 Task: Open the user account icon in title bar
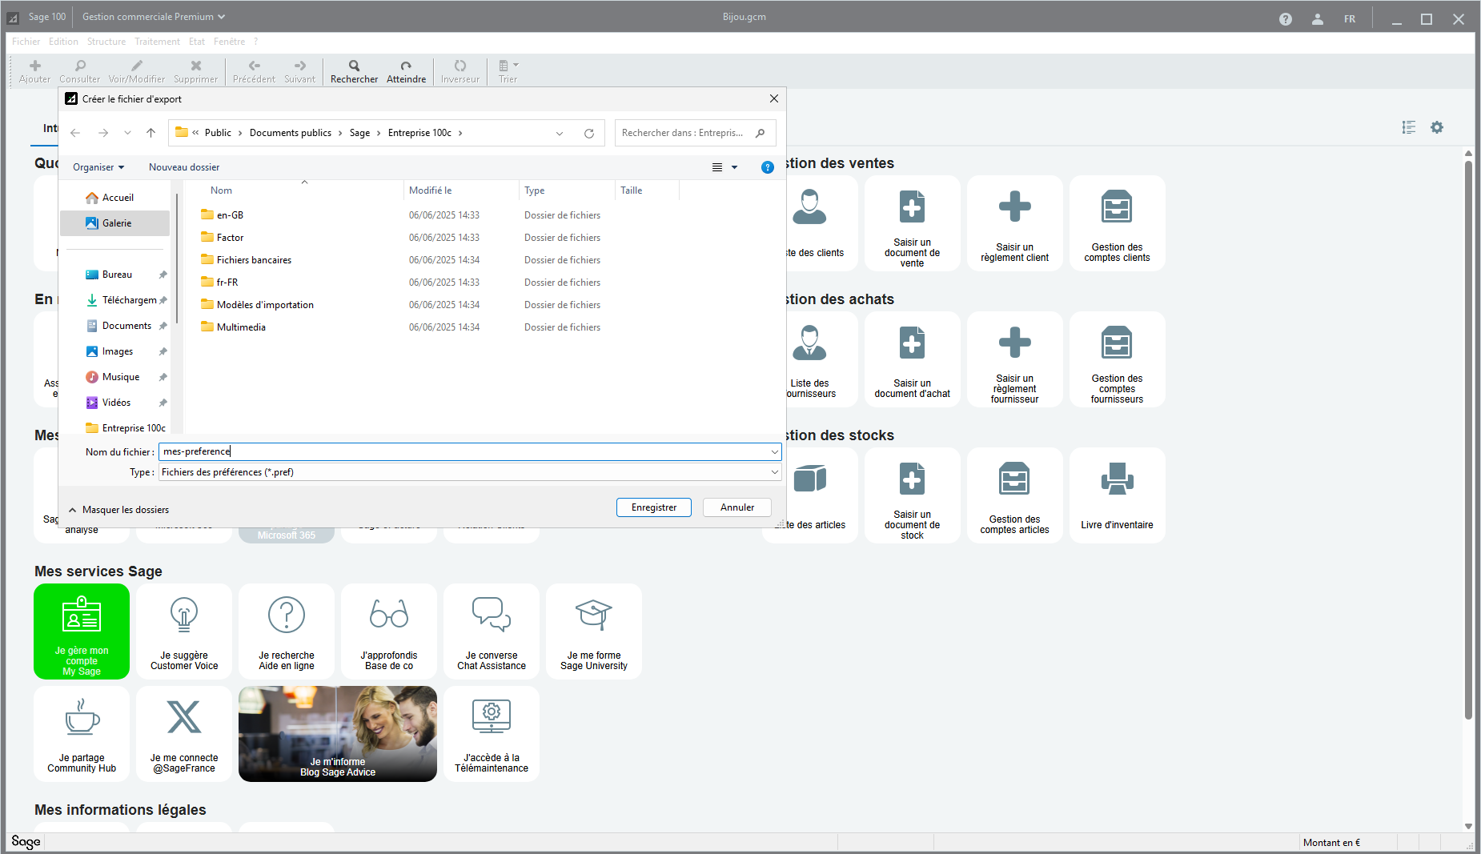click(x=1318, y=19)
